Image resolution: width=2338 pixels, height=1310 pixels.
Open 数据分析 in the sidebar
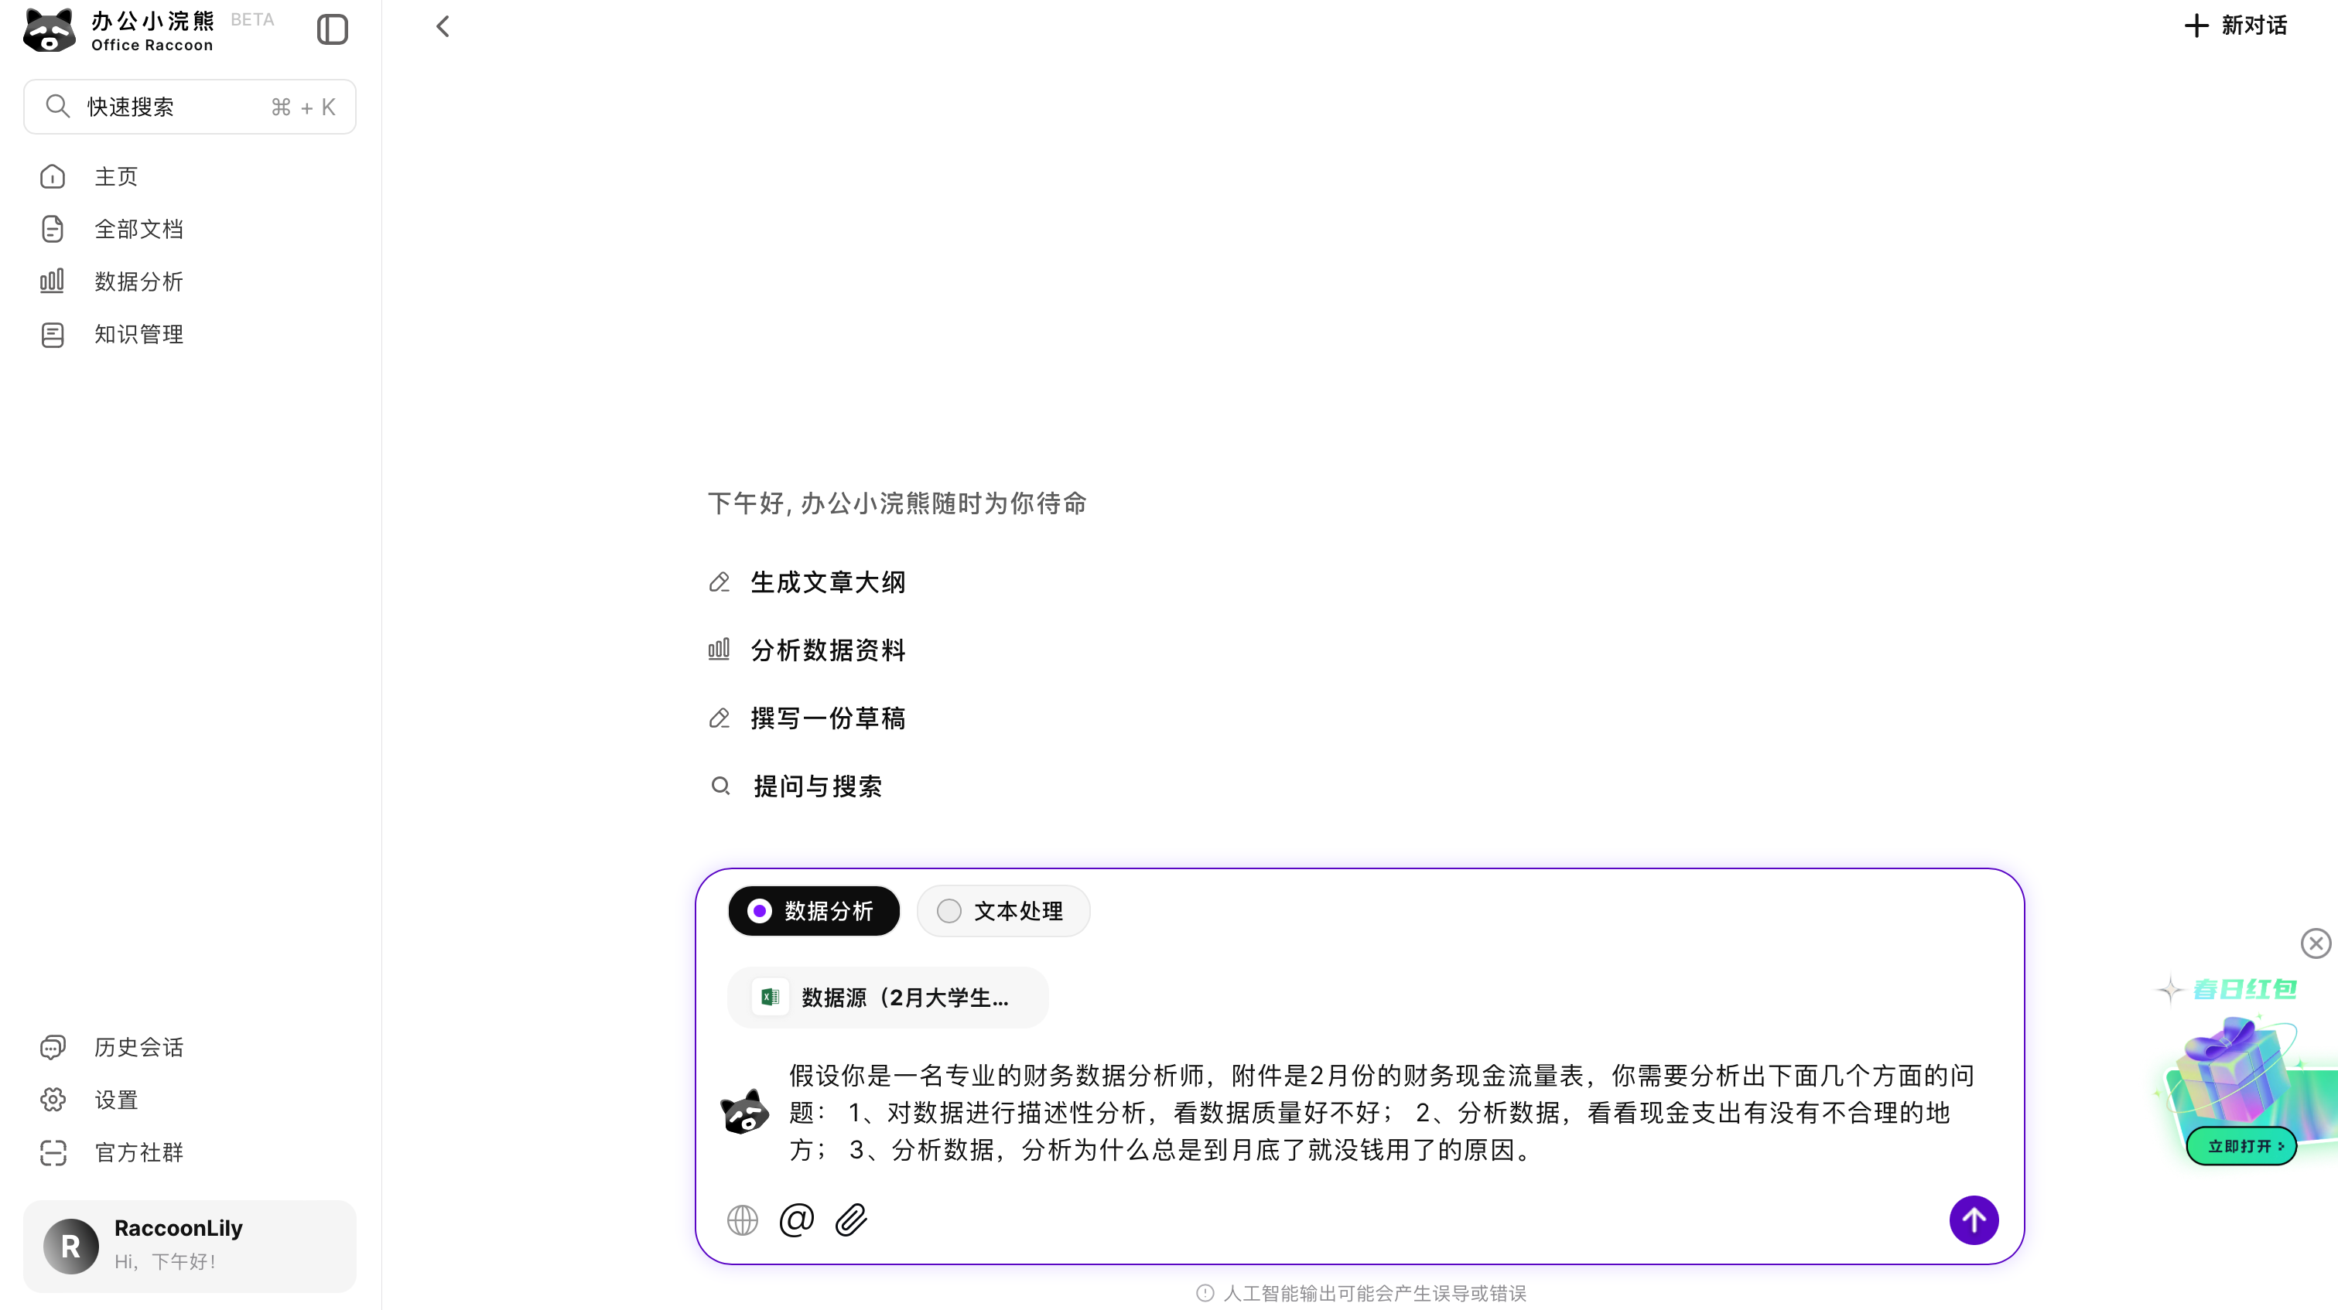(x=138, y=281)
